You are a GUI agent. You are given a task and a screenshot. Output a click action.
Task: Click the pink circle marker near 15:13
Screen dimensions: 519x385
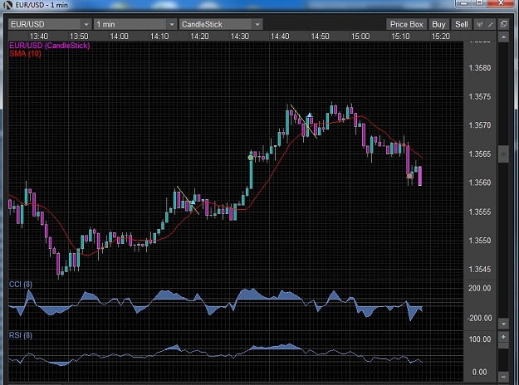pyautogui.click(x=409, y=176)
